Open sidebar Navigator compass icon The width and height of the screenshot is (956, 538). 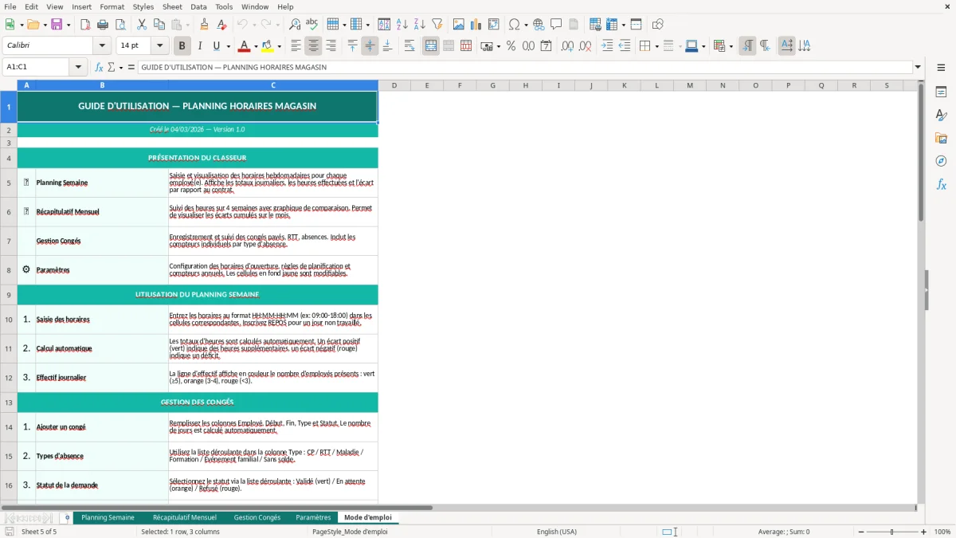click(941, 161)
